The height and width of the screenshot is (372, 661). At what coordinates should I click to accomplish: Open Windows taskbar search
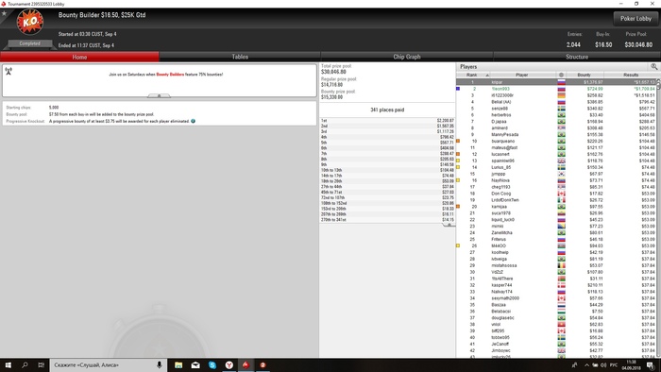click(25, 364)
